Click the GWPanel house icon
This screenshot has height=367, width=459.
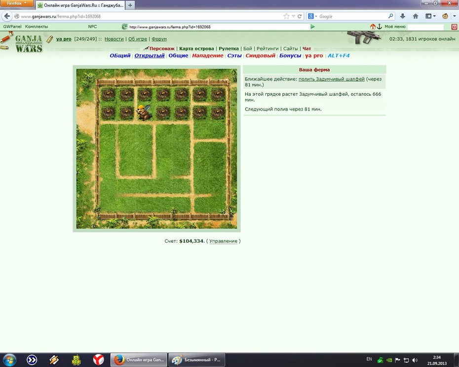tap(373, 27)
